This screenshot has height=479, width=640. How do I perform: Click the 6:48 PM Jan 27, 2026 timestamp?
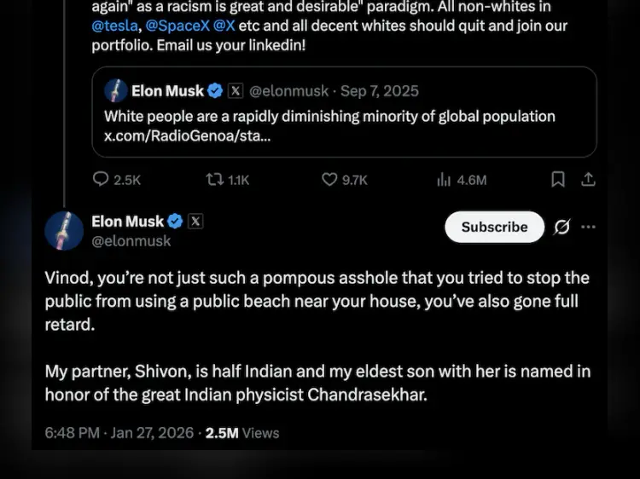click(119, 433)
